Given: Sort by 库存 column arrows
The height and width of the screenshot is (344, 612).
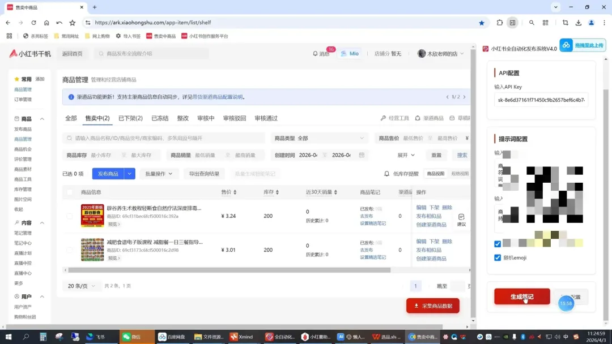Looking at the screenshot, I should [277, 192].
